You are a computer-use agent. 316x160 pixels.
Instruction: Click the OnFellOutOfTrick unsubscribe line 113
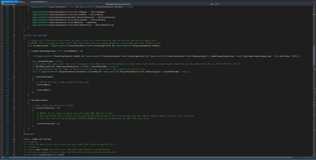73,25
